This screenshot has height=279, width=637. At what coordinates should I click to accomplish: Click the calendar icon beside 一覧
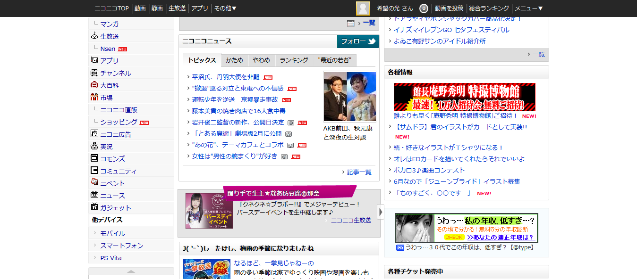(x=351, y=23)
